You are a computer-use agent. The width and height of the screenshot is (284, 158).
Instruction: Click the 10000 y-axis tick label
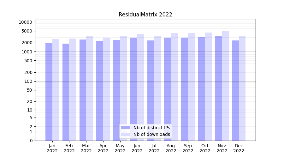coord(25,22)
